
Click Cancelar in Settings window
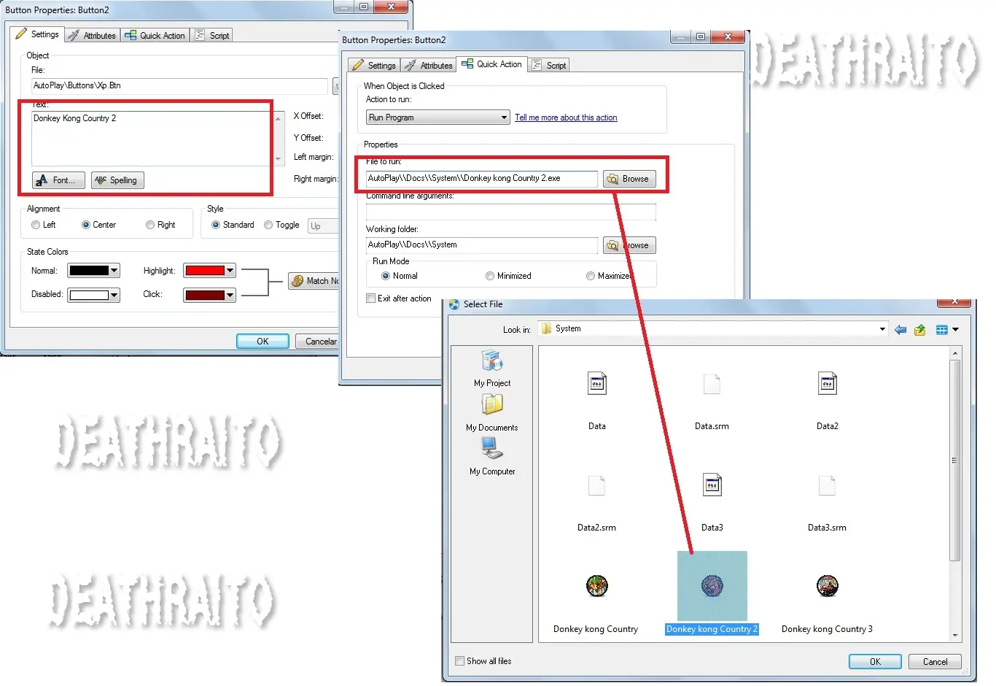317,342
